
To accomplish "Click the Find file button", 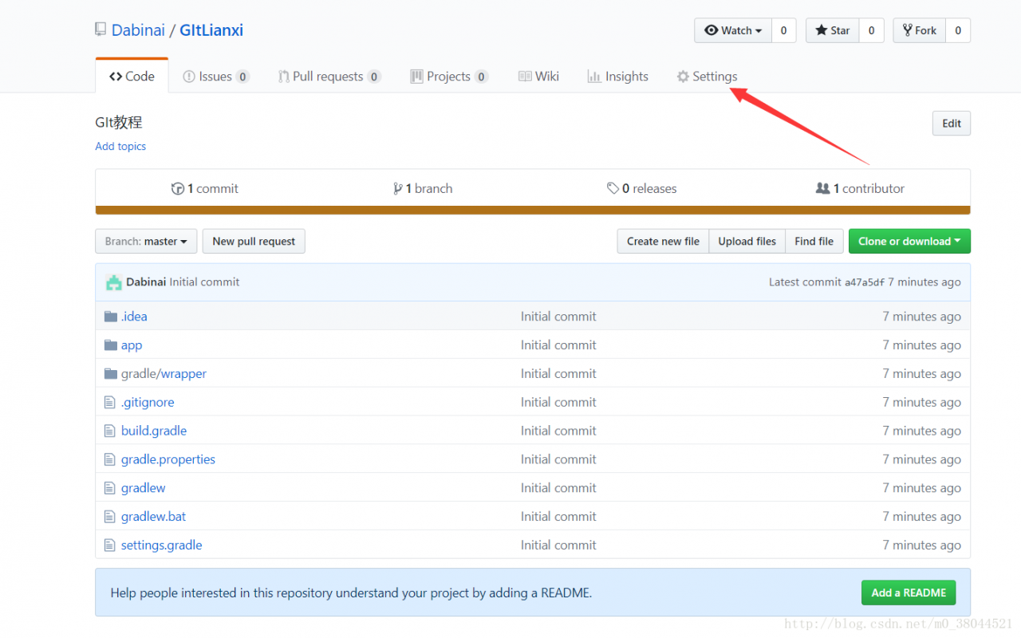I will coord(814,242).
